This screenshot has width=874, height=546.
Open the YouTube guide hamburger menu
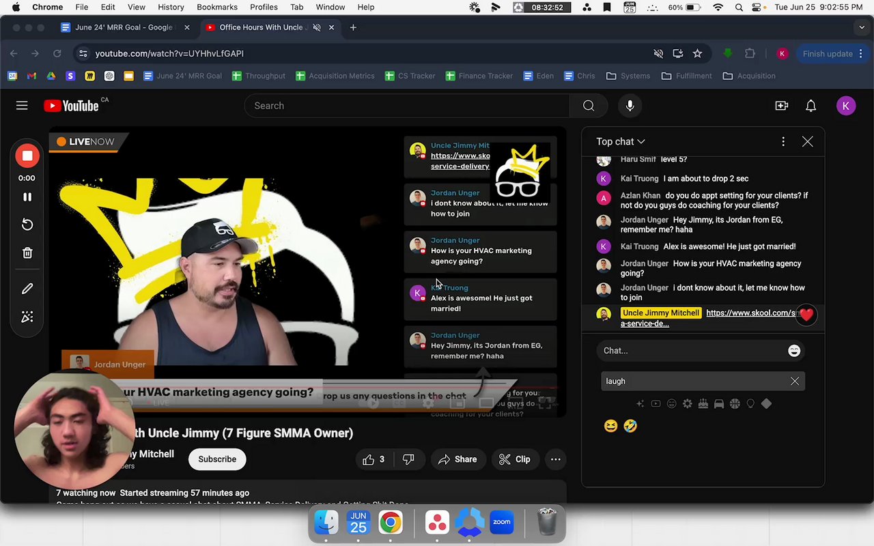(x=22, y=106)
